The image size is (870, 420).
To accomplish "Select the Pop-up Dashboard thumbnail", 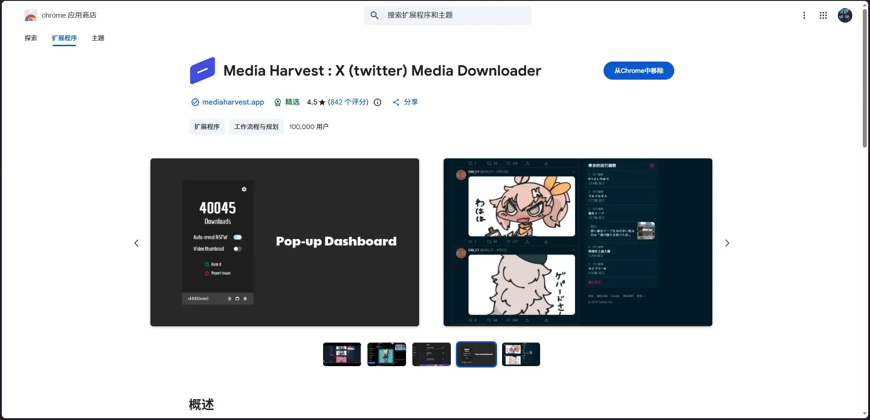I will coord(476,354).
